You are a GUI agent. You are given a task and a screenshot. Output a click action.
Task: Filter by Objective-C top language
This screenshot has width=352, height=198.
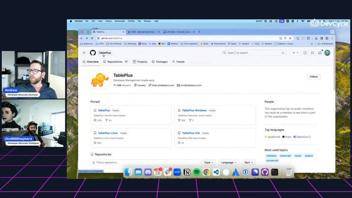[302, 137]
